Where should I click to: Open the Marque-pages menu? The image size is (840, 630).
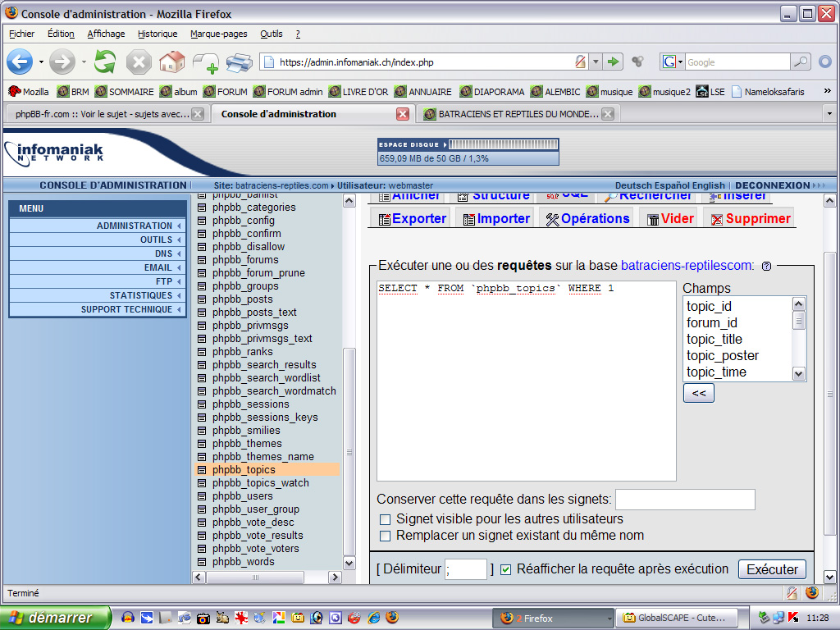point(218,34)
